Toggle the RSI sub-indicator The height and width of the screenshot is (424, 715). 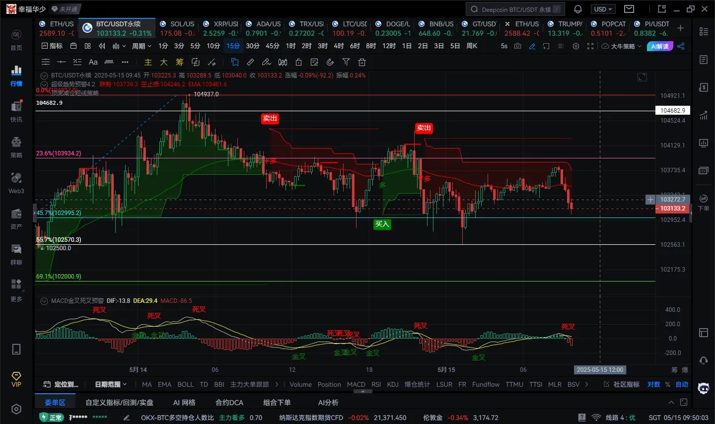click(376, 384)
